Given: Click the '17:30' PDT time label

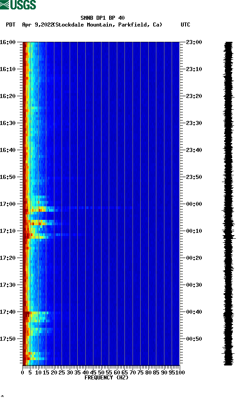Looking at the screenshot, I should pos(8,285).
